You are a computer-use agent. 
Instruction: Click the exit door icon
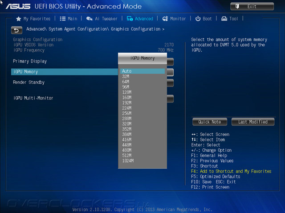coord(237,7)
